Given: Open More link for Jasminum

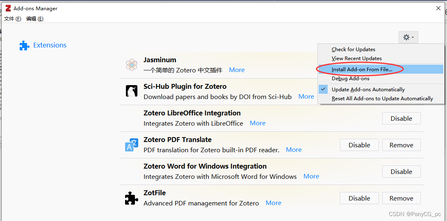Looking at the screenshot, I should coord(237,70).
